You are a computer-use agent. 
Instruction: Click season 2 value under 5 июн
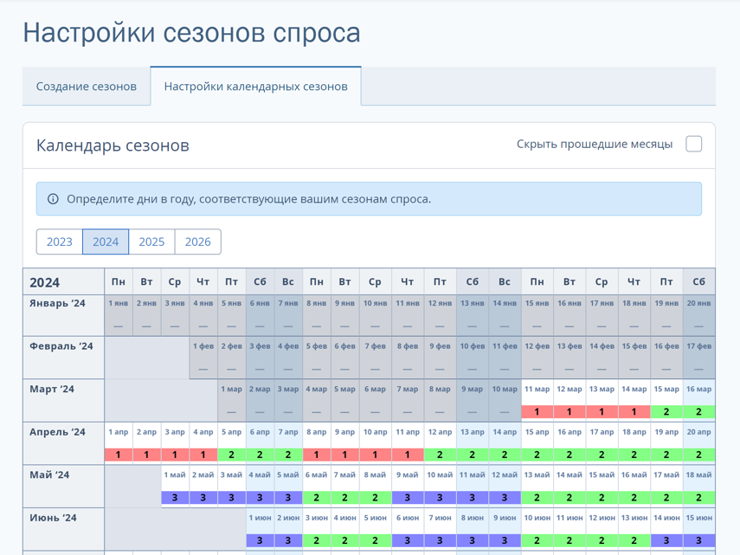[x=375, y=540]
